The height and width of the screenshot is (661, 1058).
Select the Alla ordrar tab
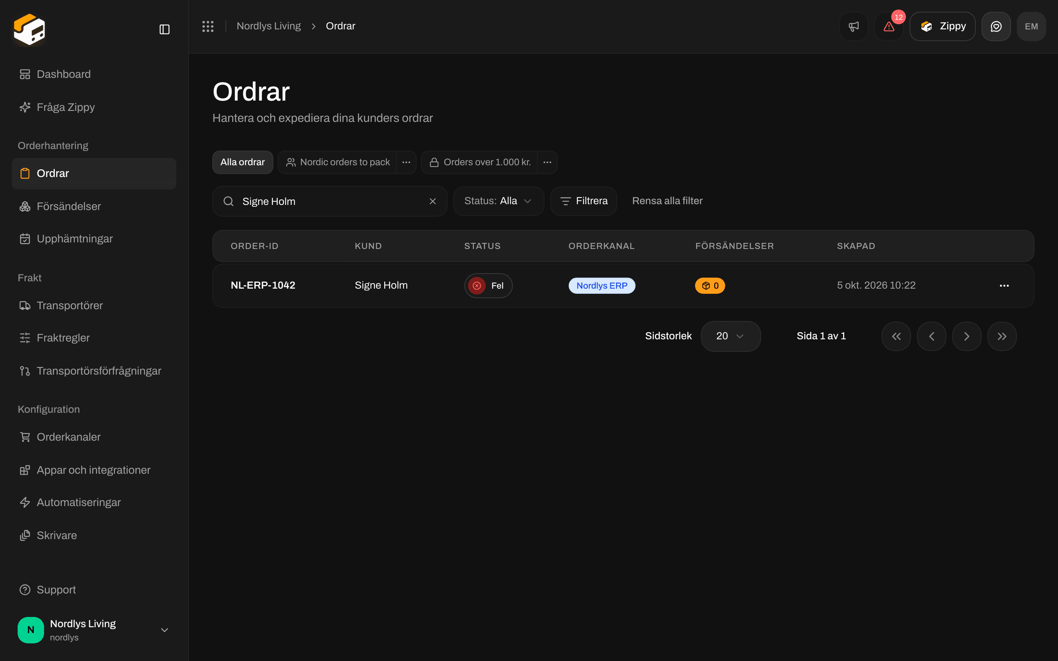pyautogui.click(x=242, y=162)
